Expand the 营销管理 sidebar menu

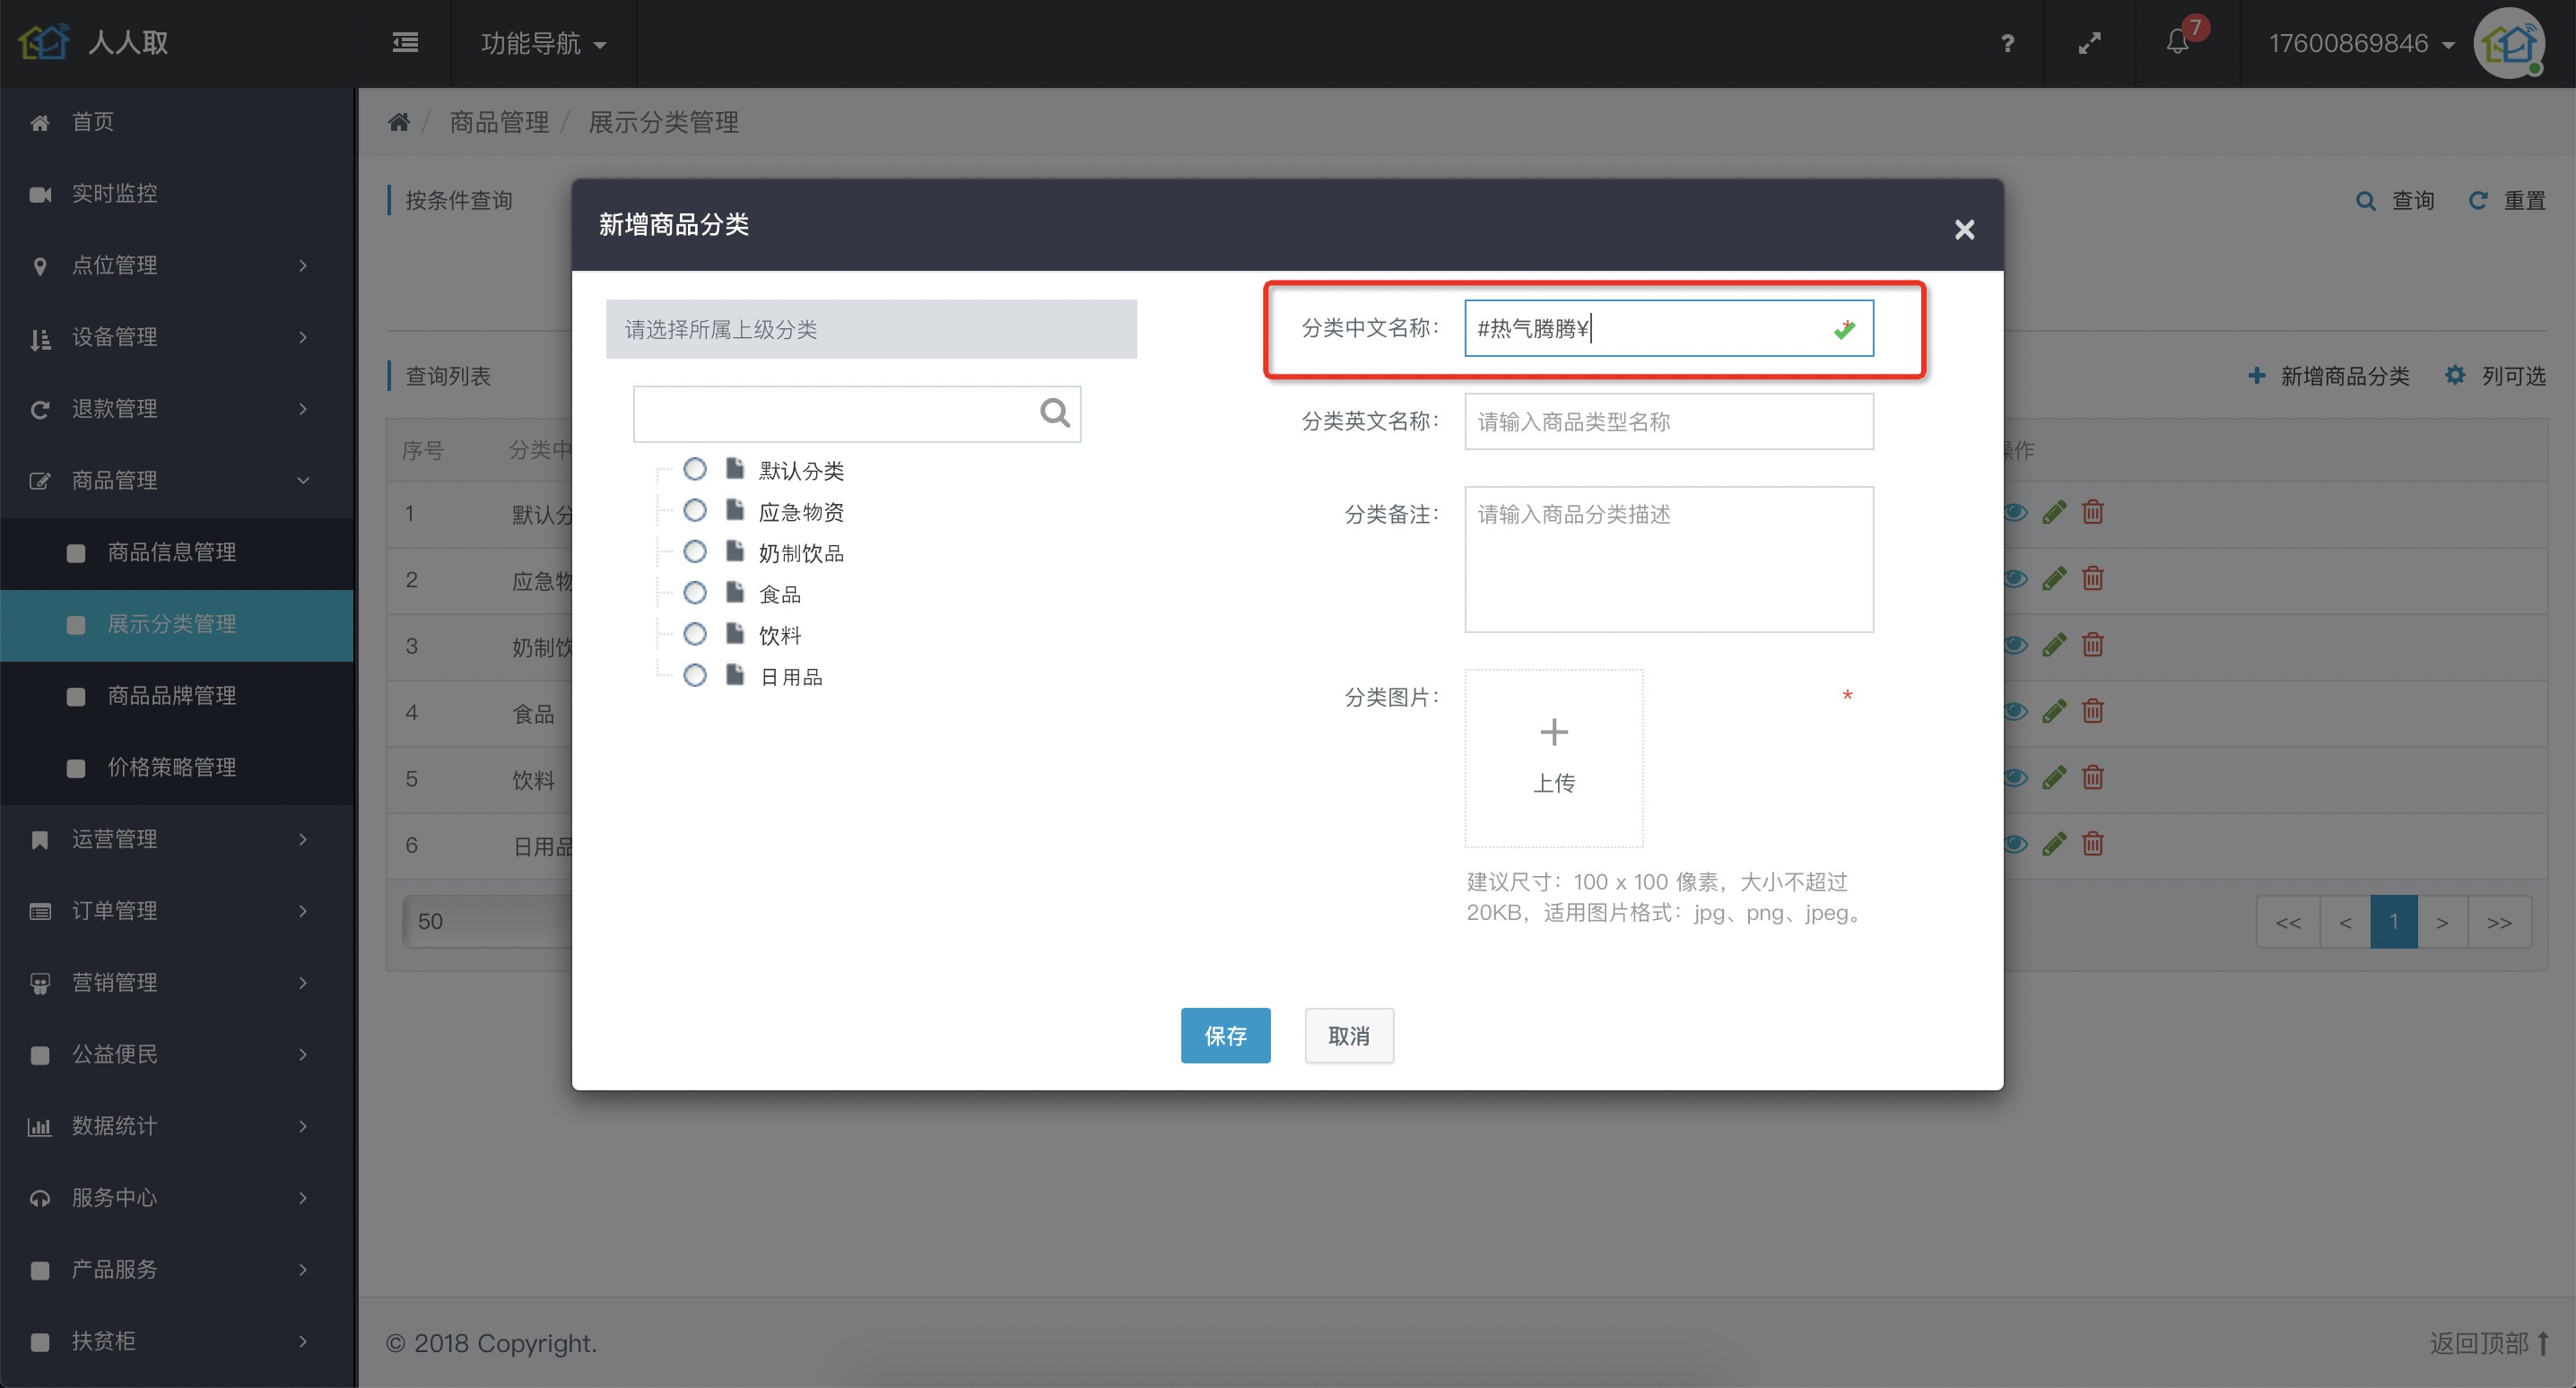[x=177, y=983]
